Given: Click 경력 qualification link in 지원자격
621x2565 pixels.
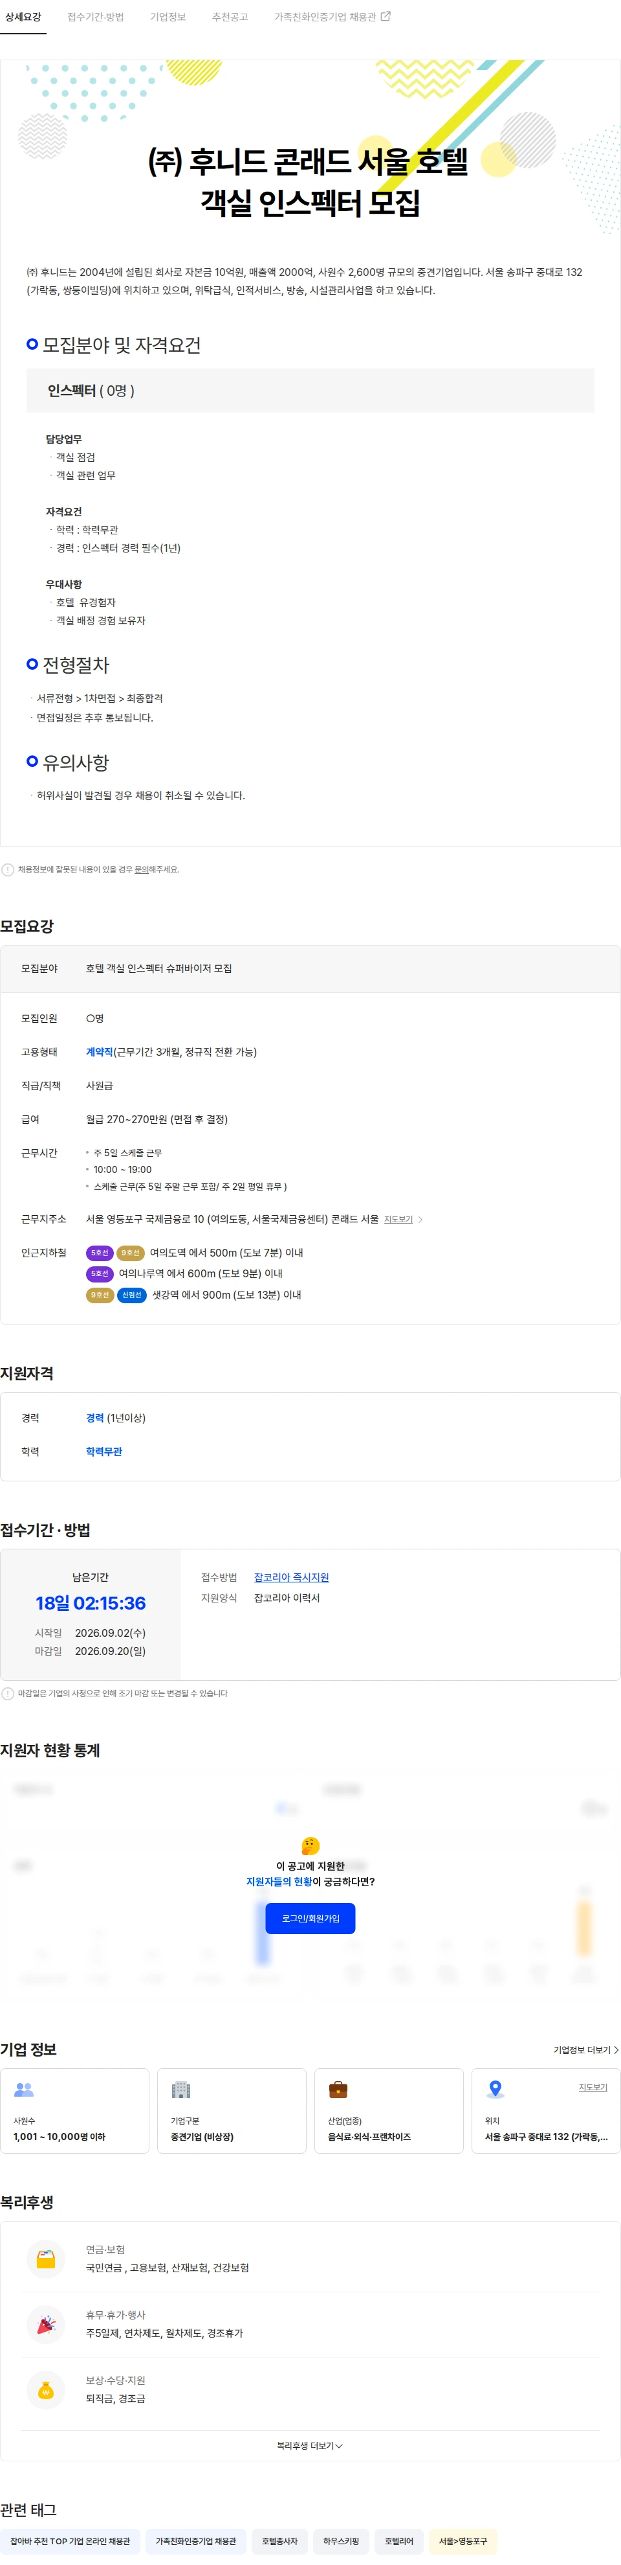Looking at the screenshot, I should 94,1418.
